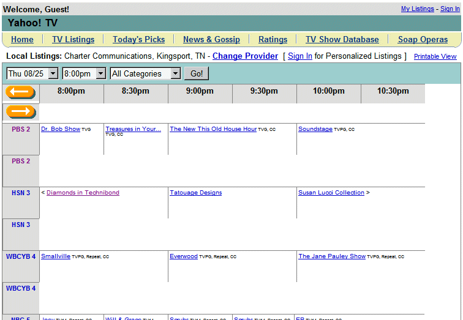The image size is (463, 320).
Task: Open TV Show Database nav tab
Action: [342, 40]
